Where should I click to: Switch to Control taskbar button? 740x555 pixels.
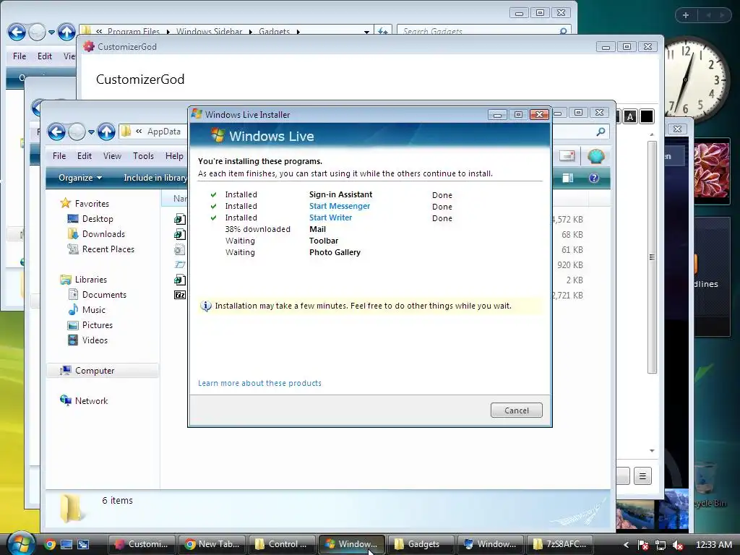pyautogui.click(x=282, y=544)
